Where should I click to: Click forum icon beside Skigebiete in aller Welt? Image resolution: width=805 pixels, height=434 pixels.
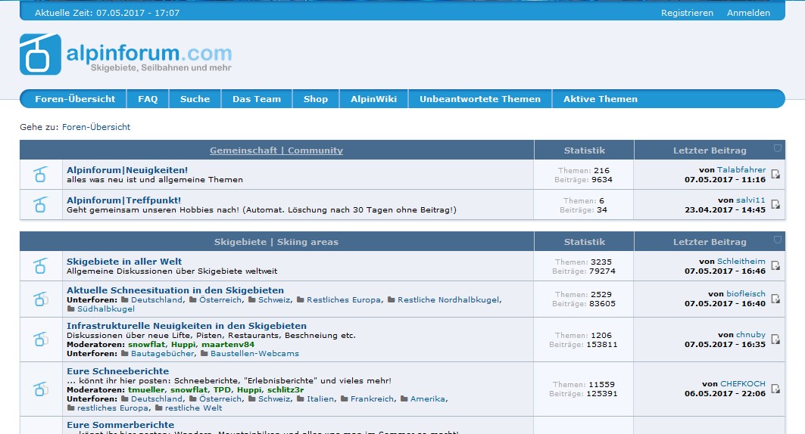click(41, 266)
